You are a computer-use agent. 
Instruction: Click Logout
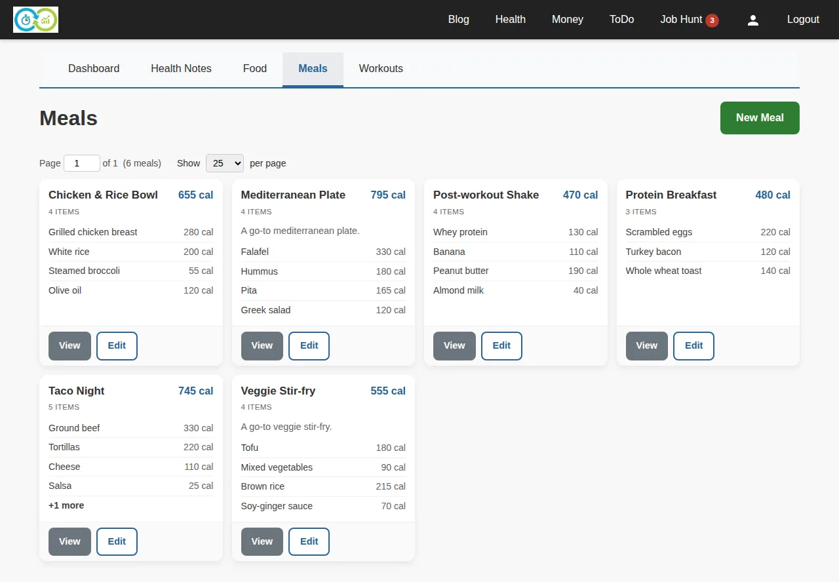pos(803,20)
